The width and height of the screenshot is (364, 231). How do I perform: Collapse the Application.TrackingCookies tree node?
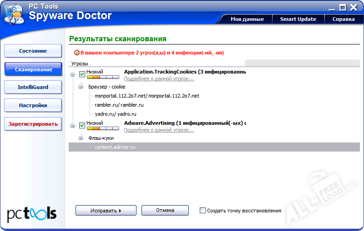click(73, 74)
